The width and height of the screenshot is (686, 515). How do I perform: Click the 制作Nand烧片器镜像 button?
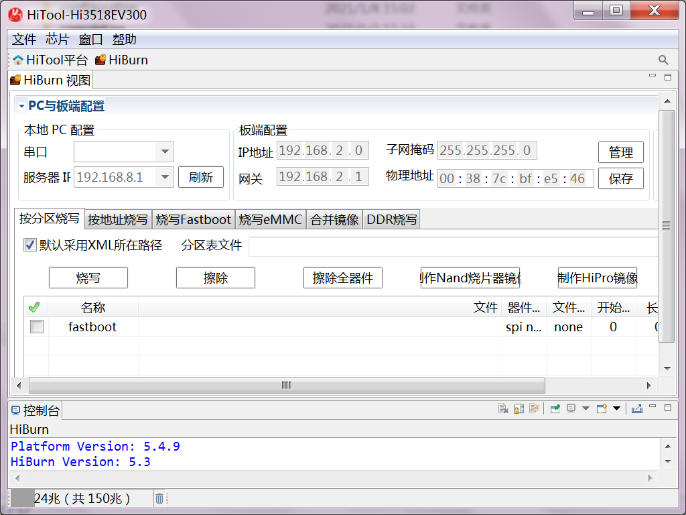(x=470, y=278)
